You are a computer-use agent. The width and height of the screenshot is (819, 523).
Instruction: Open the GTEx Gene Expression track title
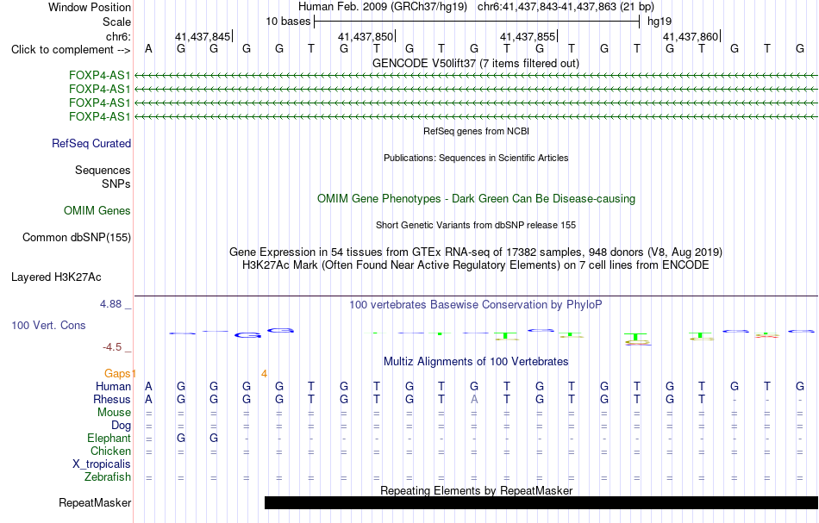(x=476, y=252)
